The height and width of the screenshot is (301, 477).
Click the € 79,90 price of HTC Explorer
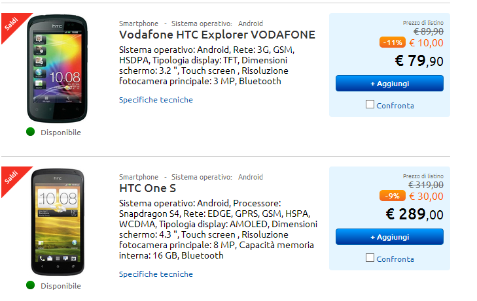[x=419, y=61]
